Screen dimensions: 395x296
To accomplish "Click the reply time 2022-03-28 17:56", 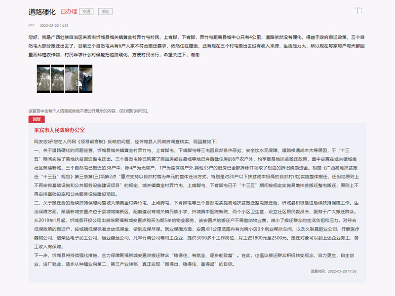I will pos(334,271).
